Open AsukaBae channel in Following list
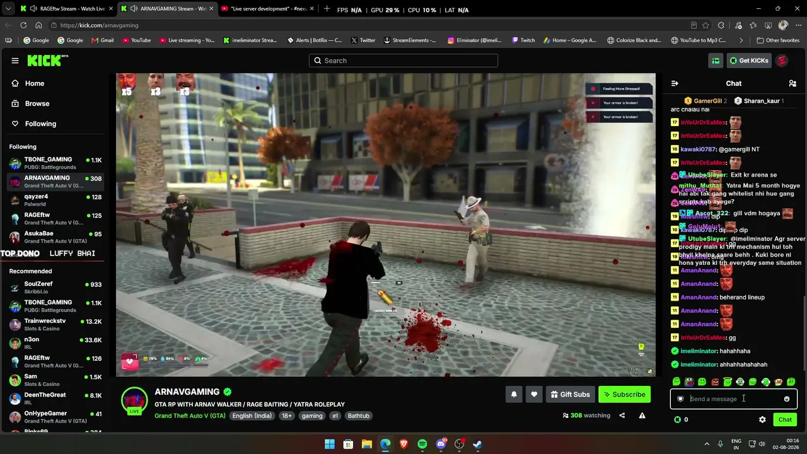Image resolution: width=807 pixels, height=454 pixels. 55,237
